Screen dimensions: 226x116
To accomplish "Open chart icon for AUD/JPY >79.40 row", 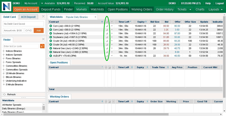I will point(107,56).
